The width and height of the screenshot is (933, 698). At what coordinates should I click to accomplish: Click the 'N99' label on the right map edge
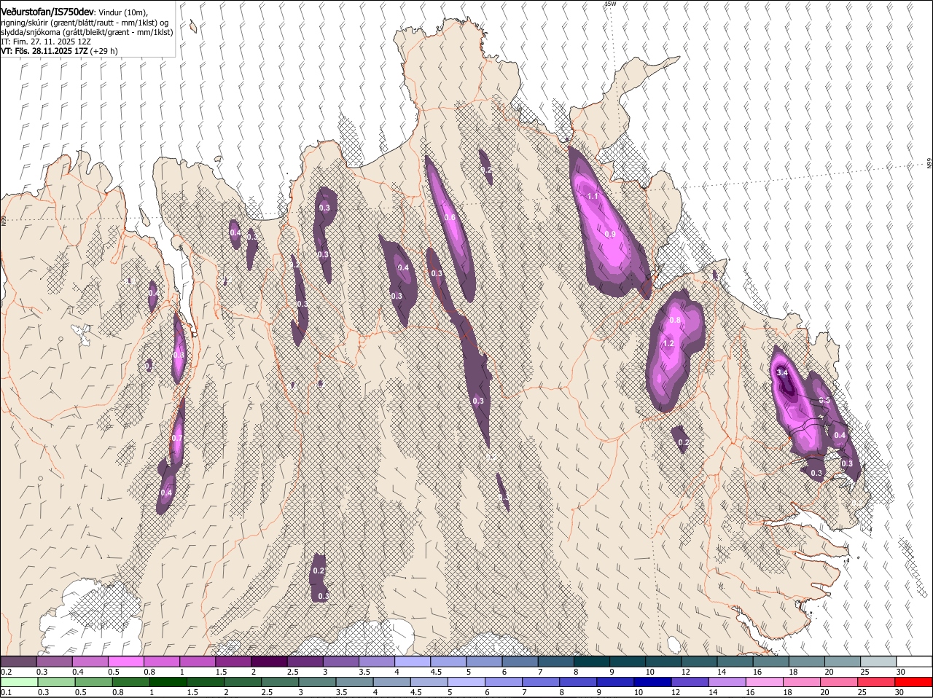[929, 164]
